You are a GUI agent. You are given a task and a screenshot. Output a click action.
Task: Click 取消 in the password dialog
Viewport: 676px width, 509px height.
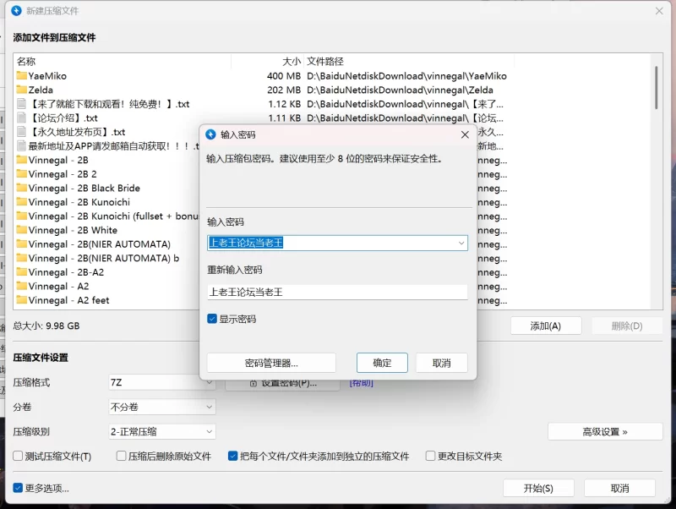441,363
